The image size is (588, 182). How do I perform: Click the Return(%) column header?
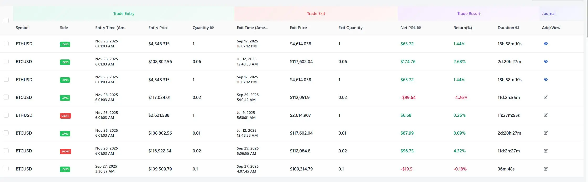click(462, 27)
